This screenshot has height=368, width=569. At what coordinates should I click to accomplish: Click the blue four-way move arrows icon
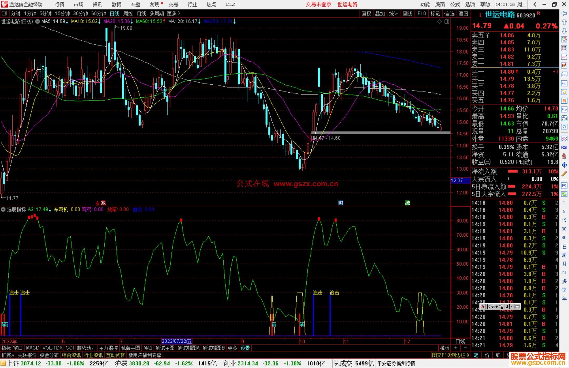[564, 165]
